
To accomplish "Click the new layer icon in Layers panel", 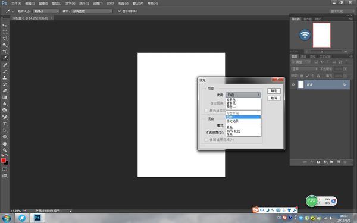I will click(x=339, y=162).
